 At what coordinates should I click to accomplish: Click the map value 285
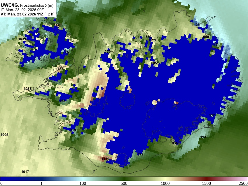coord(62,101)
